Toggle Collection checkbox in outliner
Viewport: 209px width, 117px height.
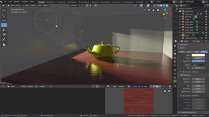tap(180, 11)
